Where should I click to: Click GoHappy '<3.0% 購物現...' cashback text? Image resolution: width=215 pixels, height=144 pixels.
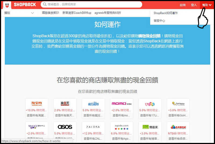178,110
